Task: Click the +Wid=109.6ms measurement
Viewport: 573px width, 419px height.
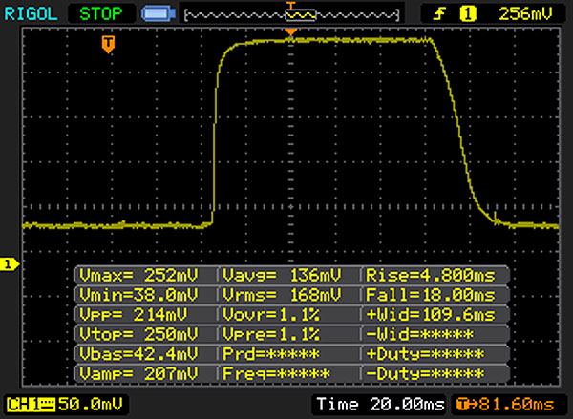Action: click(431, 315)
